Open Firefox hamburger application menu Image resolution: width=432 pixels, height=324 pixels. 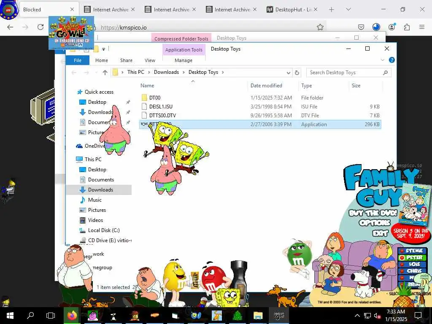tap(422, 27)
